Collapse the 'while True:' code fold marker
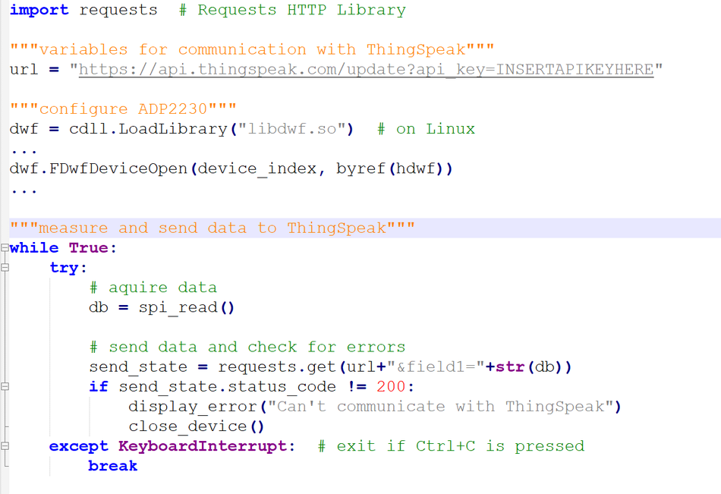The width and height of the screenshot is (721, 494). (5, 248)
